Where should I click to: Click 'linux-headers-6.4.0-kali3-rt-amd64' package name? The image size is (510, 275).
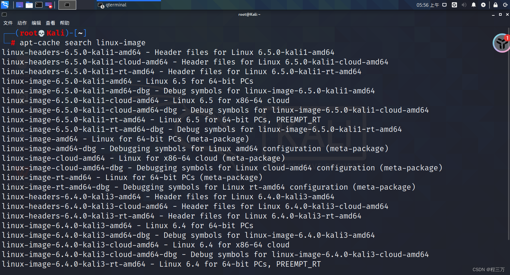tap(78, 216)
